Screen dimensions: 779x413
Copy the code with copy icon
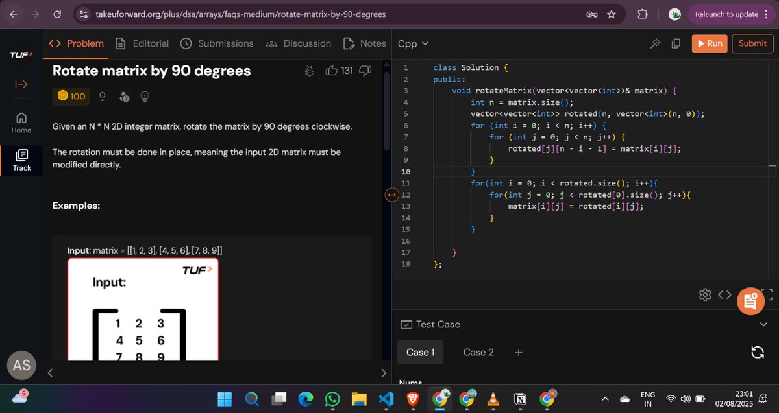[x=676, y=43]
